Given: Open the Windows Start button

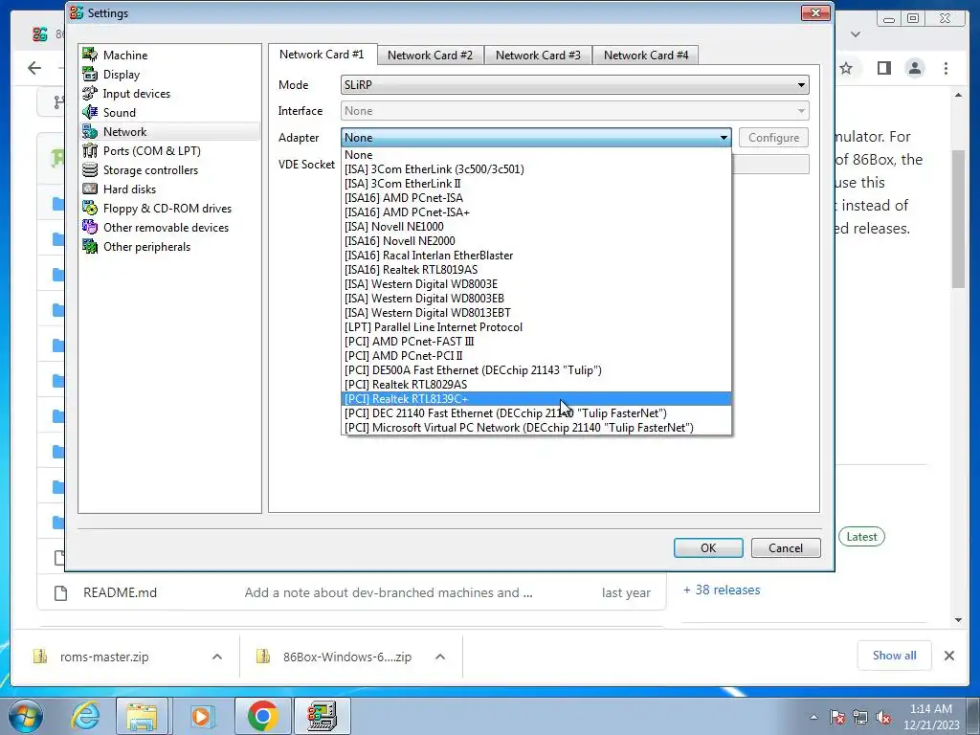Looking at the screenshot, I should (x=25, y=716).
